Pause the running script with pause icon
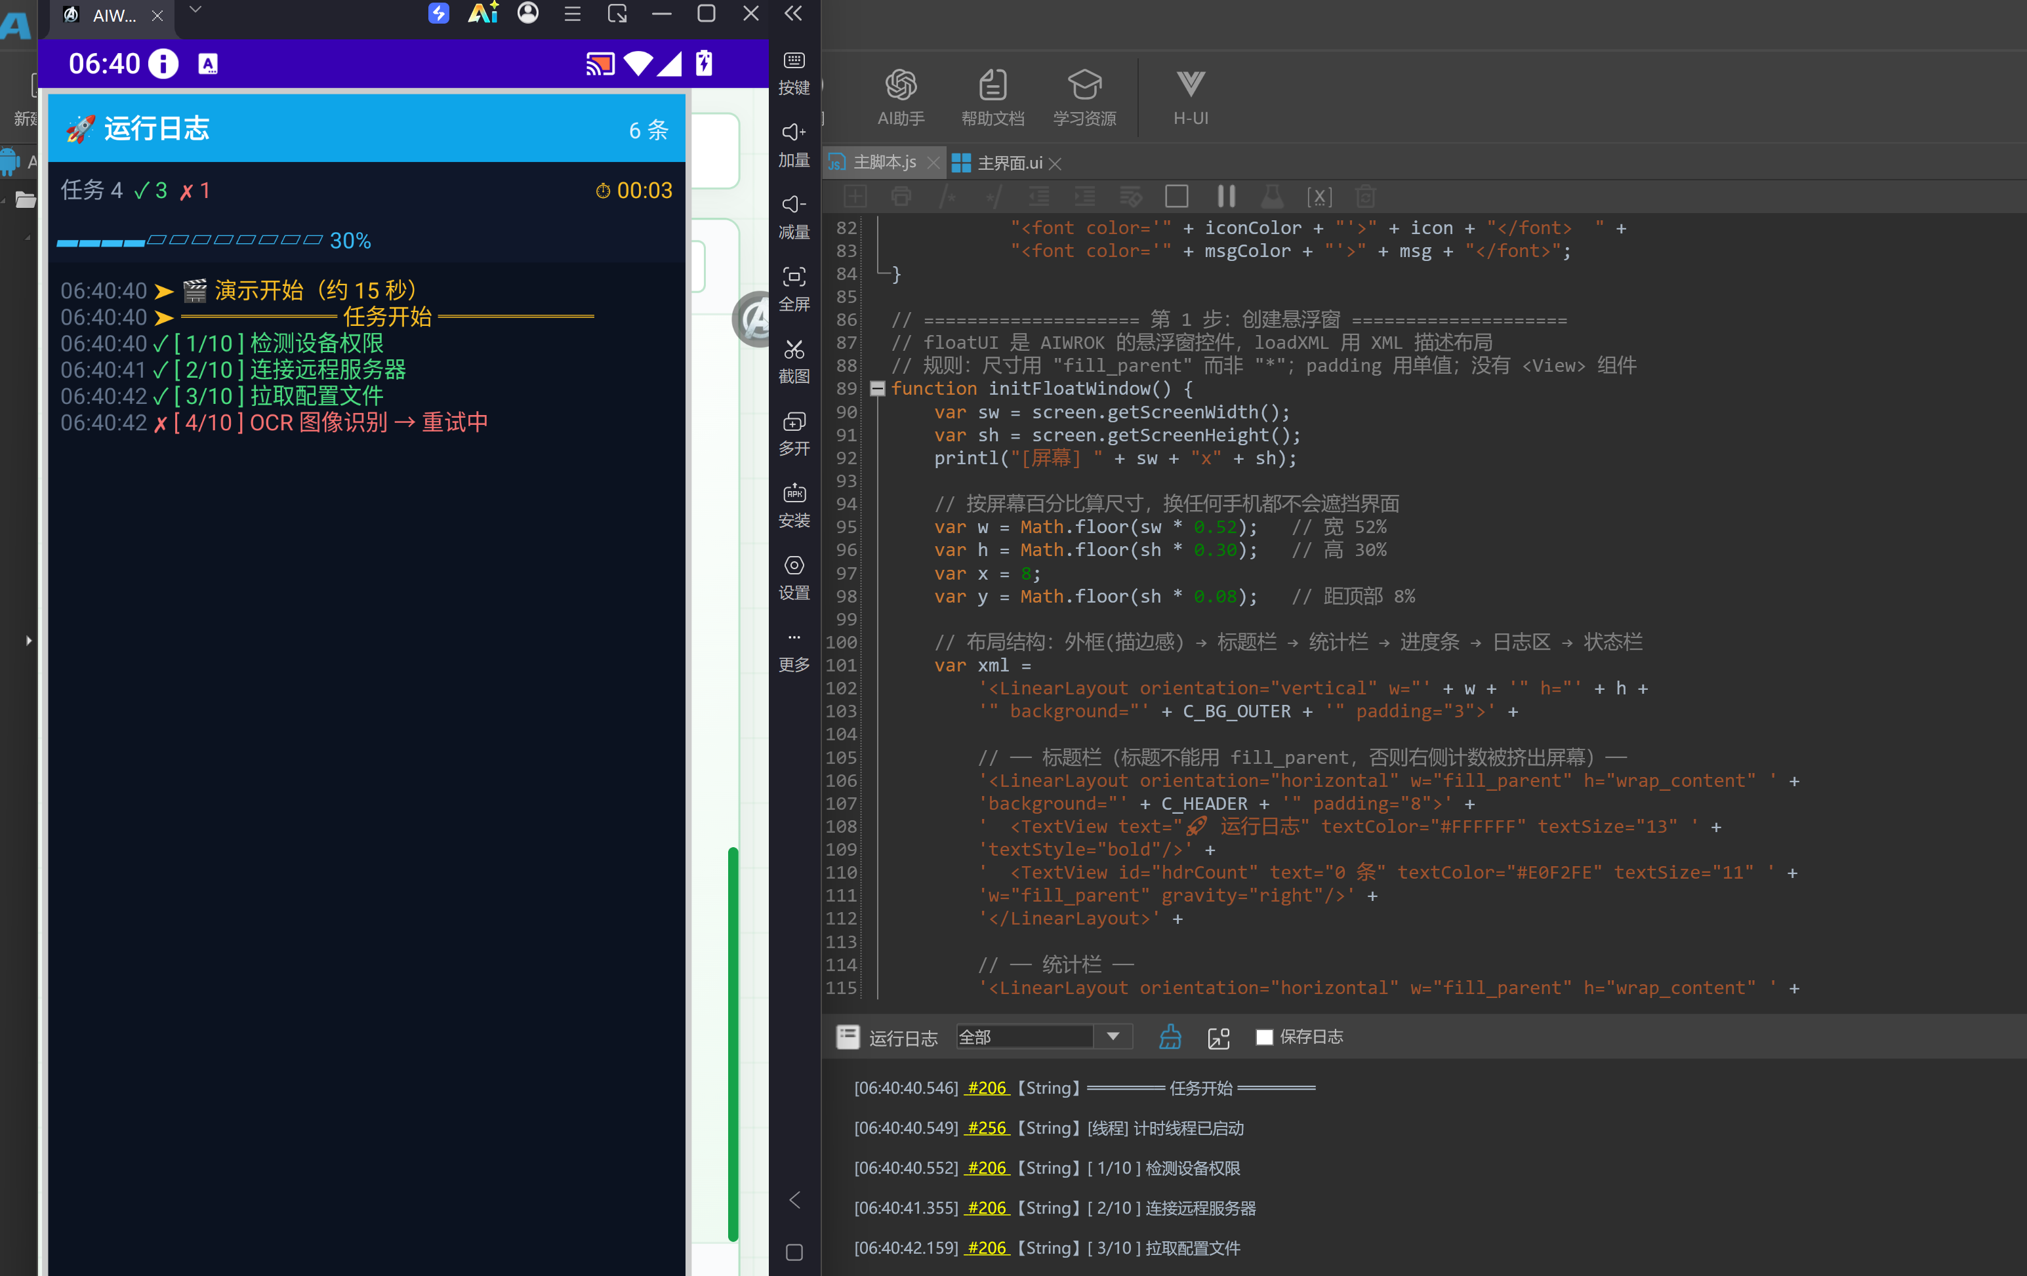Screen dimensions: 2027x1276 pos(1225,196)
